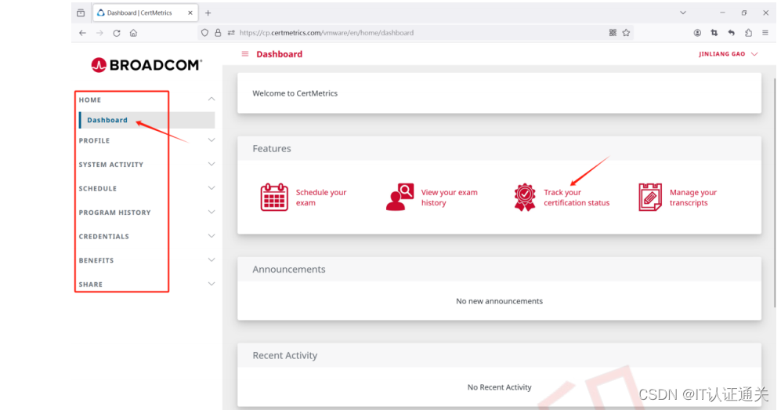Go back with the browser back arrow
This screenshot has height=410, width=781.
click(83, 33)
